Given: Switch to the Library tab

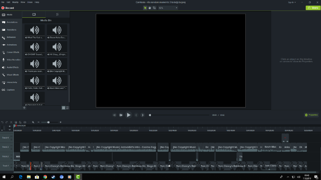Looking at the screenshot, I should [57, 14].
